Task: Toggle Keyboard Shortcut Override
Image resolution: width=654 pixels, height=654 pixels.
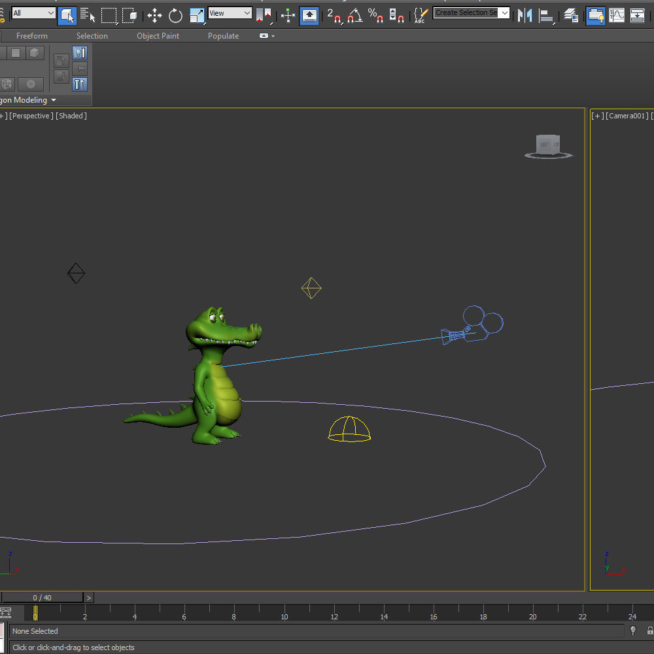Action: [x=309, y=16]
